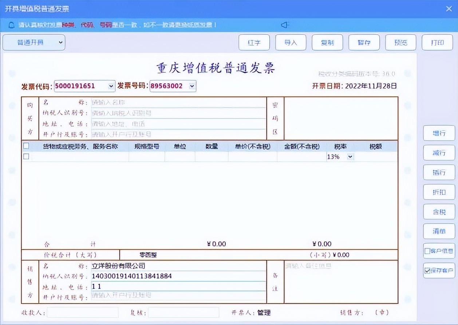Viewport: 458px width, 325px height.
Task: Import invoice data with 导入 button
Action: [x=291, y=42]
